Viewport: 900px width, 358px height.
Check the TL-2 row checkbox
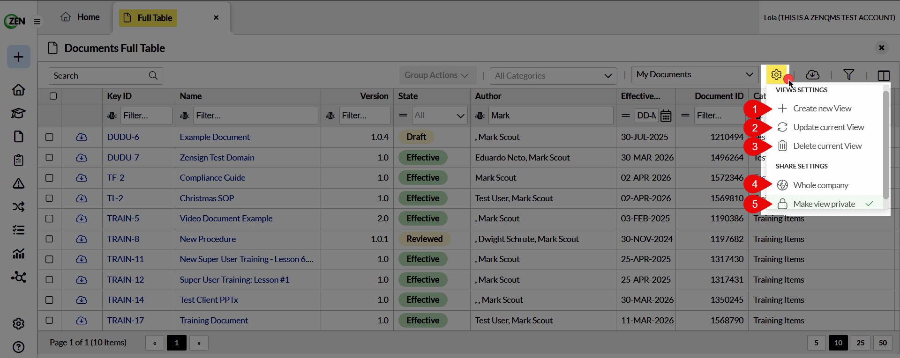(49, 198)
